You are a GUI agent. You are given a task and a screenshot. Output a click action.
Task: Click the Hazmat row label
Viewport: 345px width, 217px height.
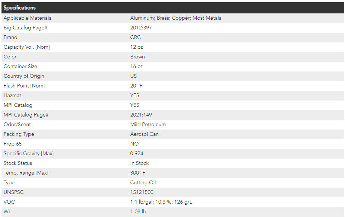12,95
